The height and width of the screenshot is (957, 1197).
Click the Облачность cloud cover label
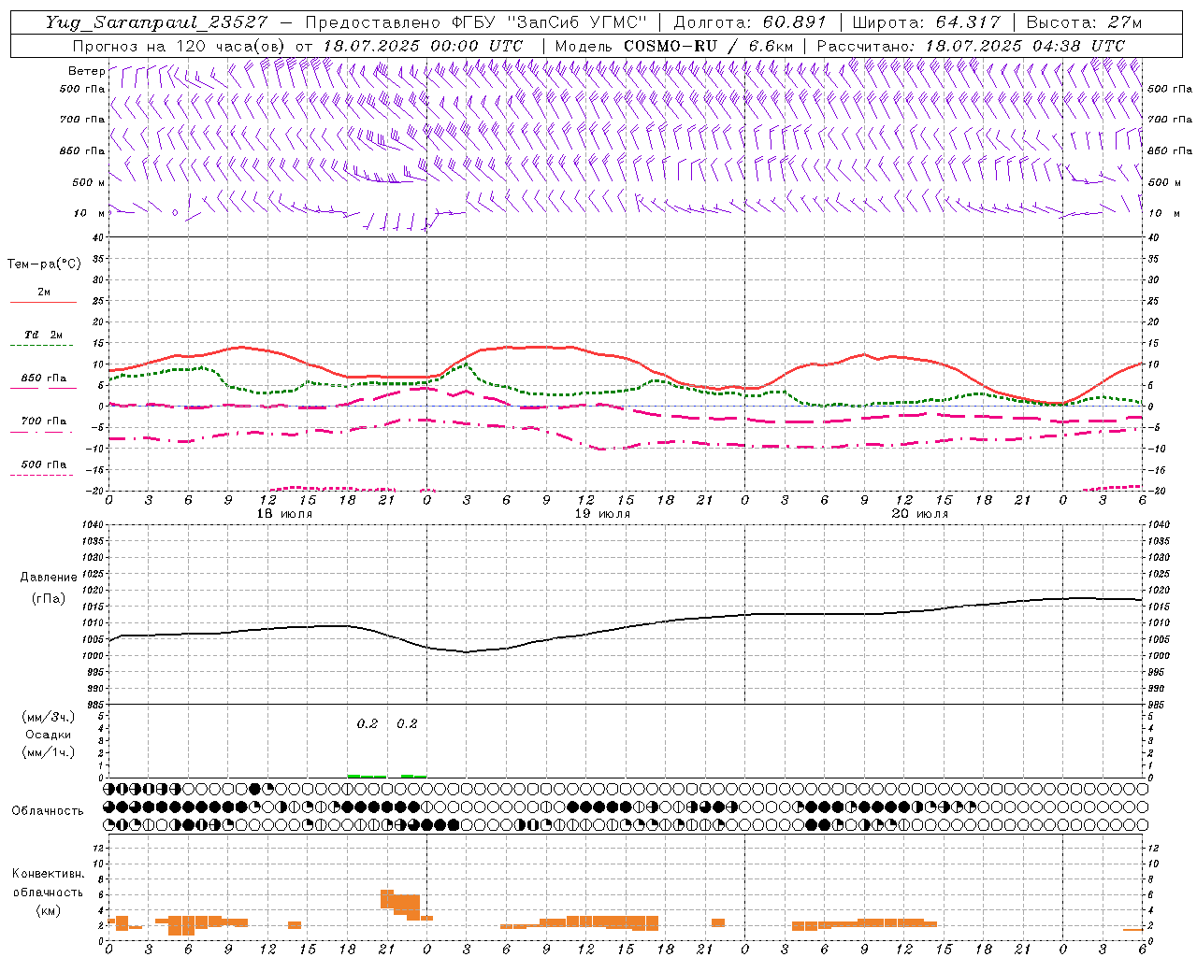48,811
